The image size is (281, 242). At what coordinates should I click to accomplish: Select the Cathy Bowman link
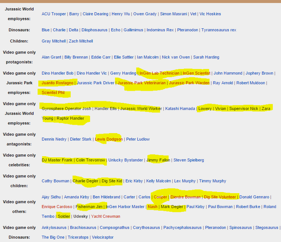click(x=55, y=181)
